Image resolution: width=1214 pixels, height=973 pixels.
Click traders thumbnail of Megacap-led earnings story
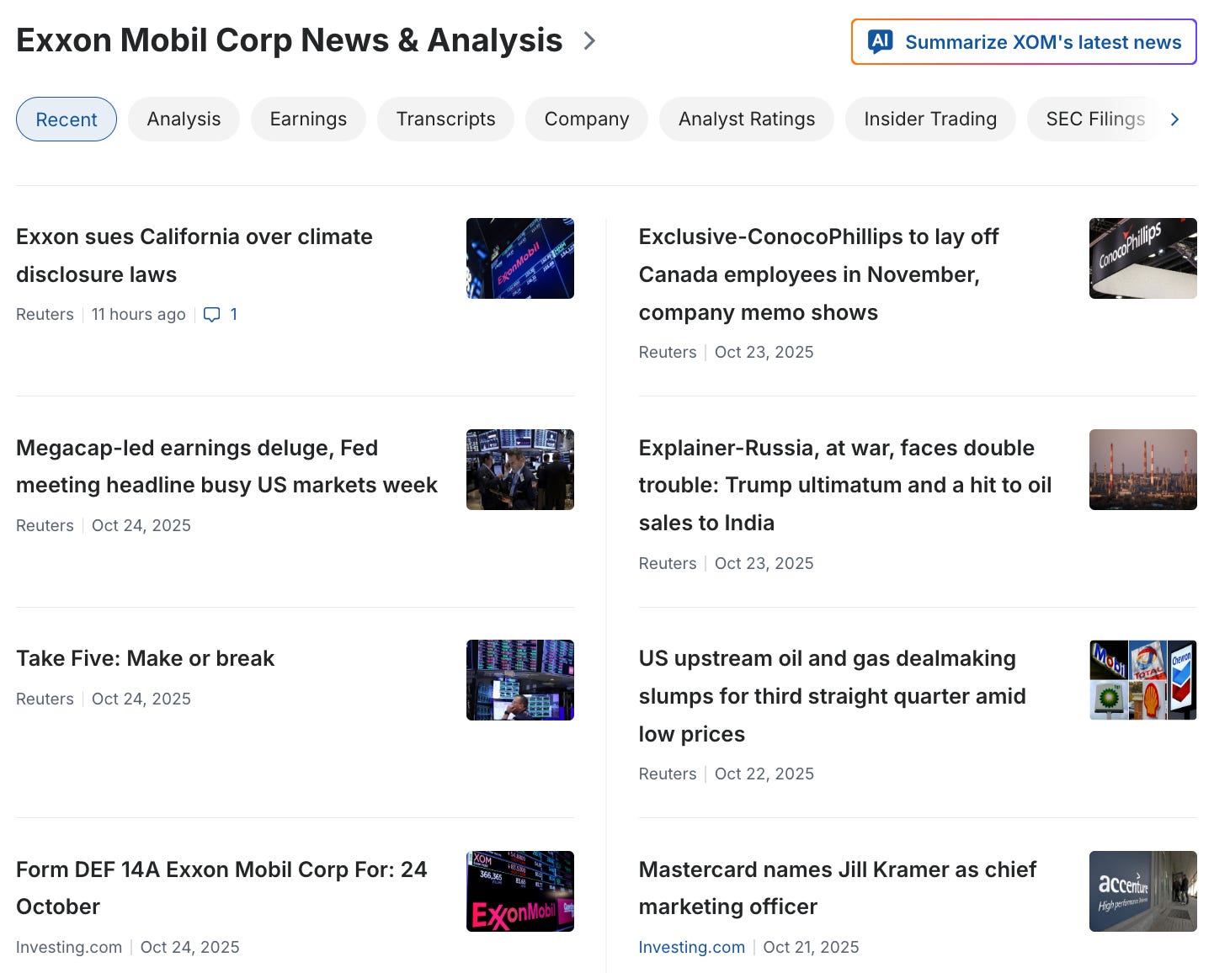(520, 470)
